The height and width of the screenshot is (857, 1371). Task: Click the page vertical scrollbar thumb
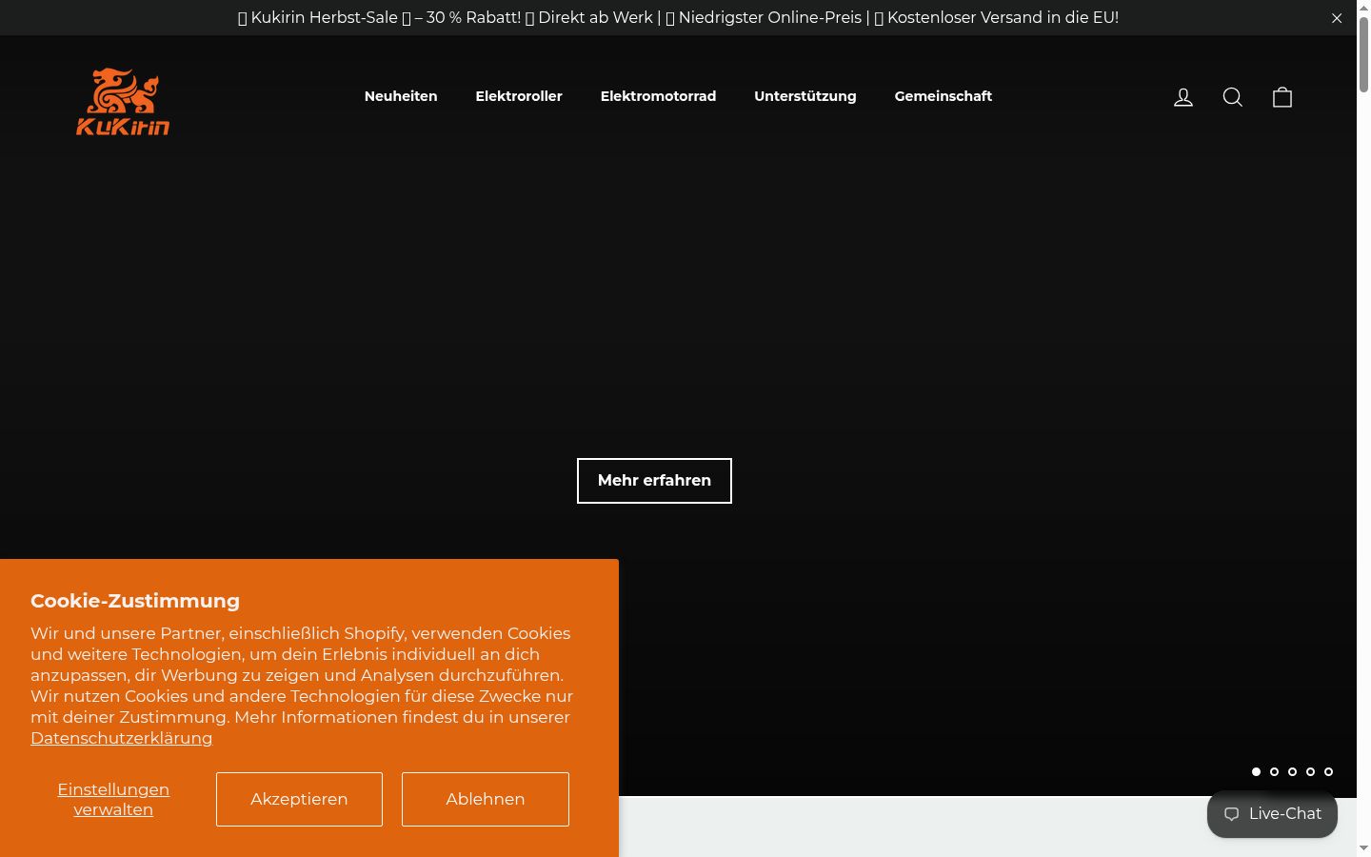tap(1363, 54)
